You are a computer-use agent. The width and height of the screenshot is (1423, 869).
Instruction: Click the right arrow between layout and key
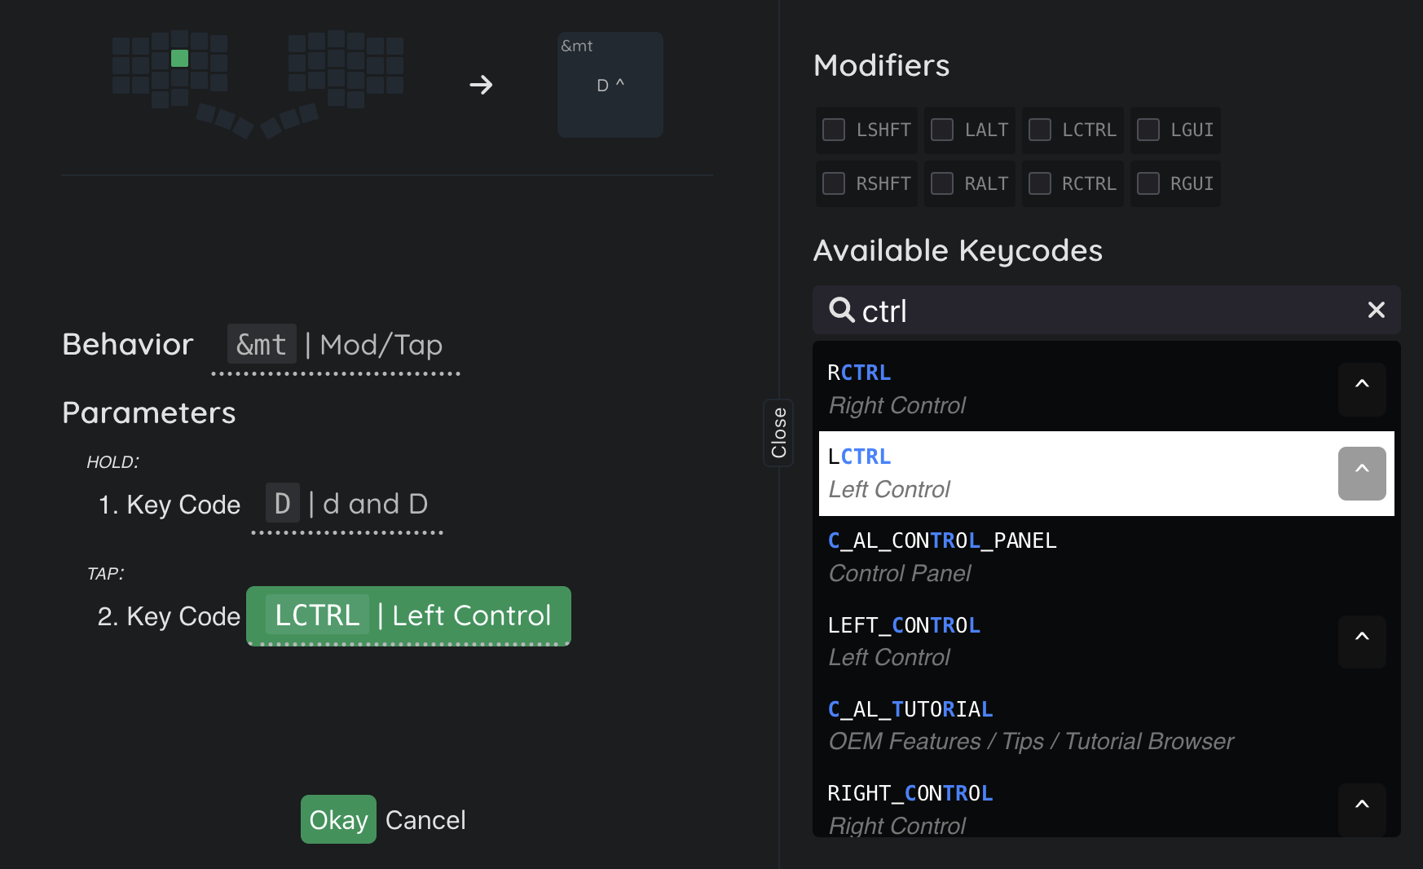coord(481,85)
